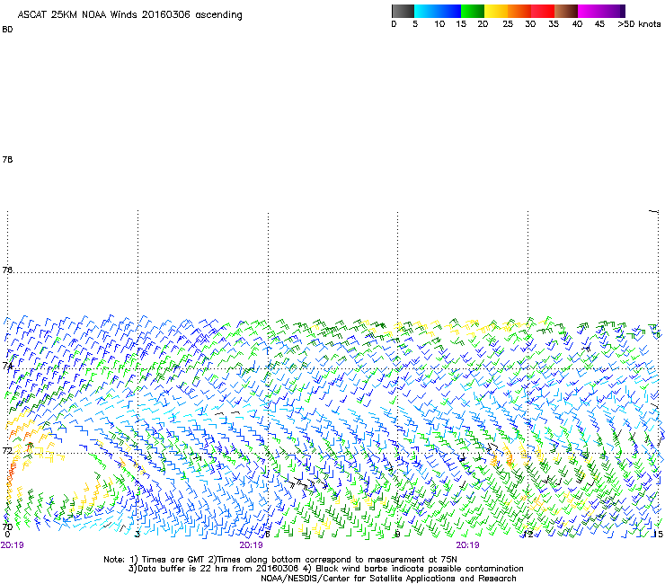Click the '76' latitude label

[x=7, y=270]
